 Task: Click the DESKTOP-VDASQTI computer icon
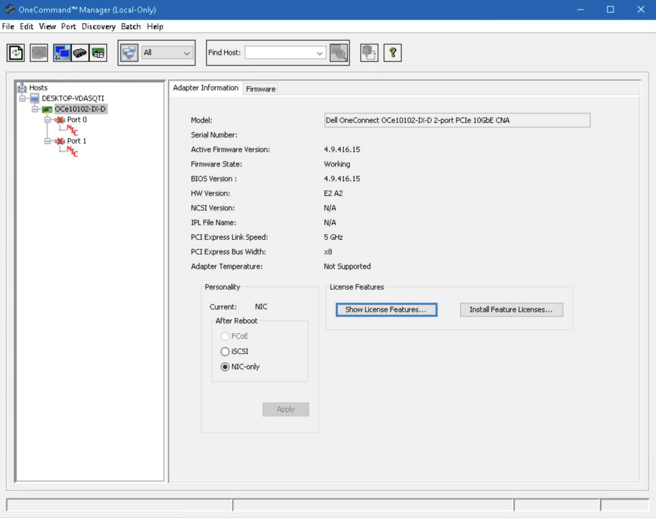pos(35,98)
